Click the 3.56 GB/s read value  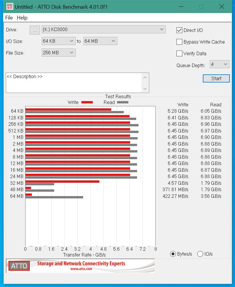click(211, 196)
